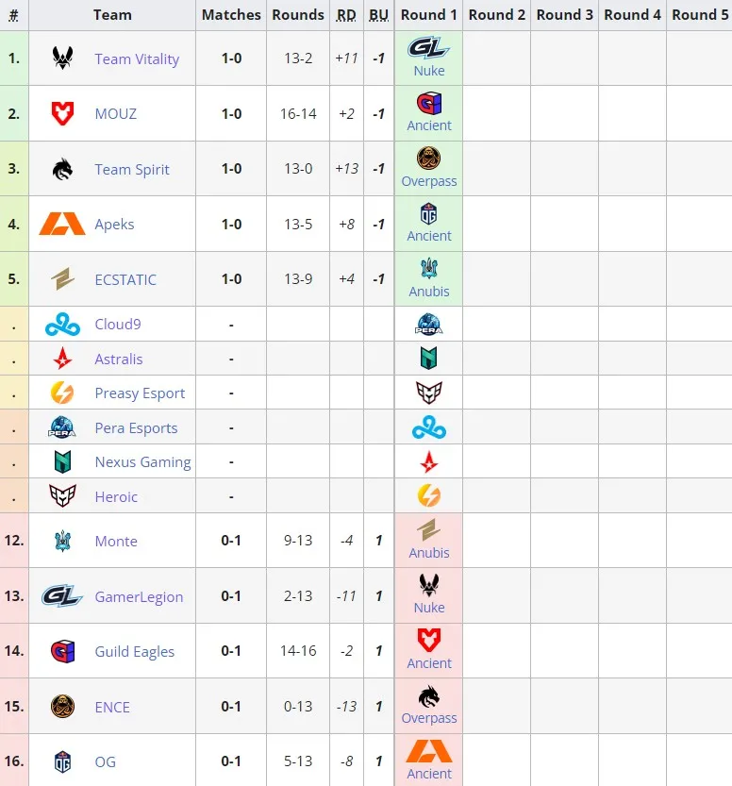Open the Preasy Esport team link
Viewport: 732px width, 786px height.
pos(140,393)
